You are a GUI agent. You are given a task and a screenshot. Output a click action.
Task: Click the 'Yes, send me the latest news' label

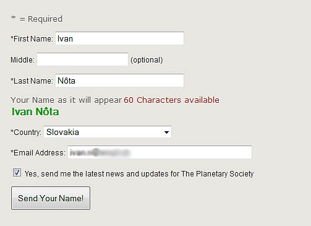point(139,174)
